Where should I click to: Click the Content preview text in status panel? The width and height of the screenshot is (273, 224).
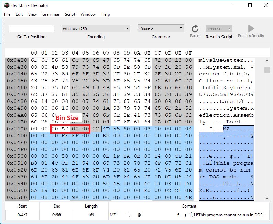[188, 215]
